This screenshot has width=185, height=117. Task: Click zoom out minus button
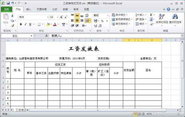pyautogui.click(x=155, y=114)
